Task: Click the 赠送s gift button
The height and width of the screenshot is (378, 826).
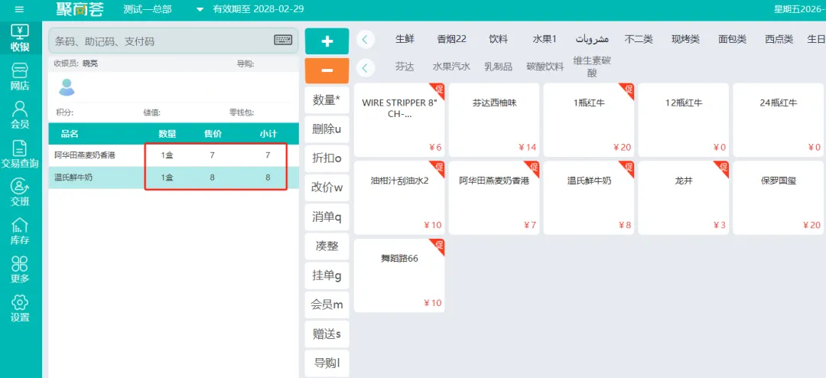Action: (327, 333)
